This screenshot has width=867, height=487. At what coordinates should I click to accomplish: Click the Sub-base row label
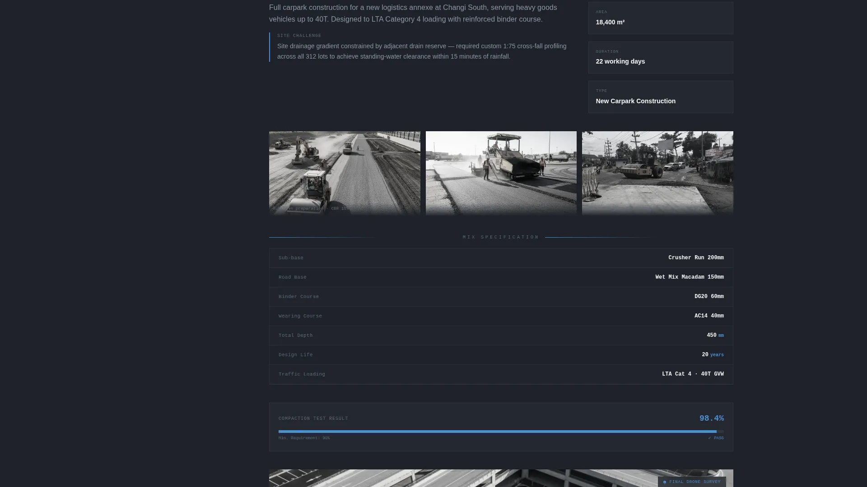291,258
